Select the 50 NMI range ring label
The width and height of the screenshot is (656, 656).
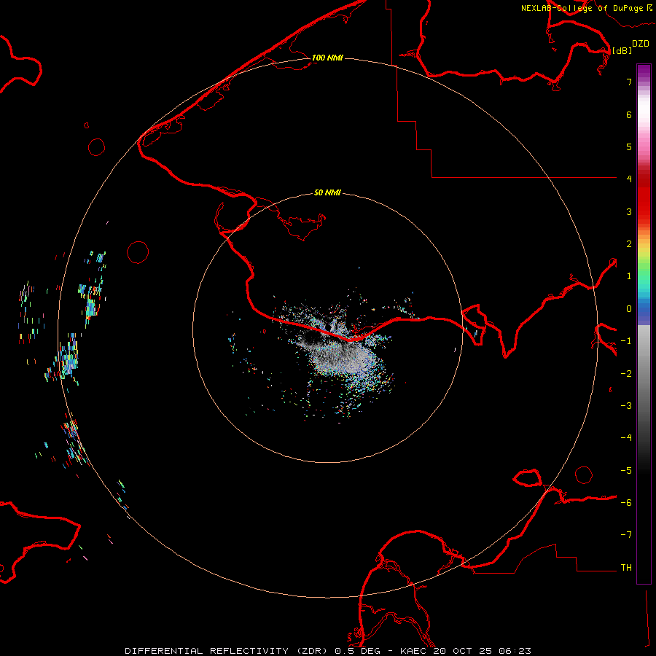327,192
